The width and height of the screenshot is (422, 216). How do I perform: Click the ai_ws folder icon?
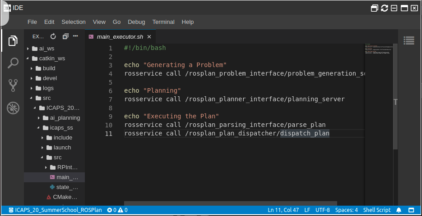point(35,49)
